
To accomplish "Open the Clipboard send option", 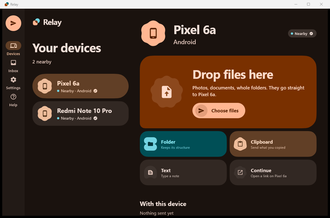I will 273,144.
